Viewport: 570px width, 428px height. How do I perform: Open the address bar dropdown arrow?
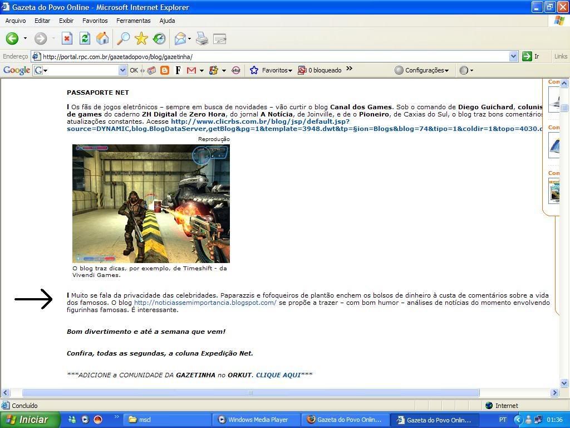click(513, 56)
